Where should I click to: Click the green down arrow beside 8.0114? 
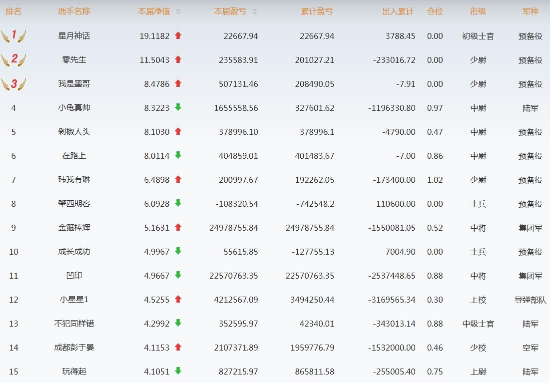coord(178,155)
